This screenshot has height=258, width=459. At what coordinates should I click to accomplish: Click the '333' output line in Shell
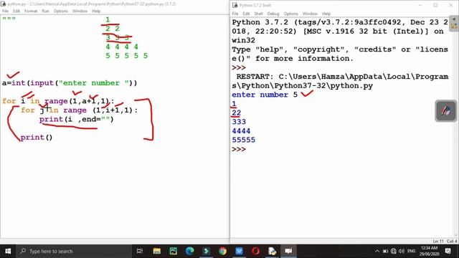point(239,122)
